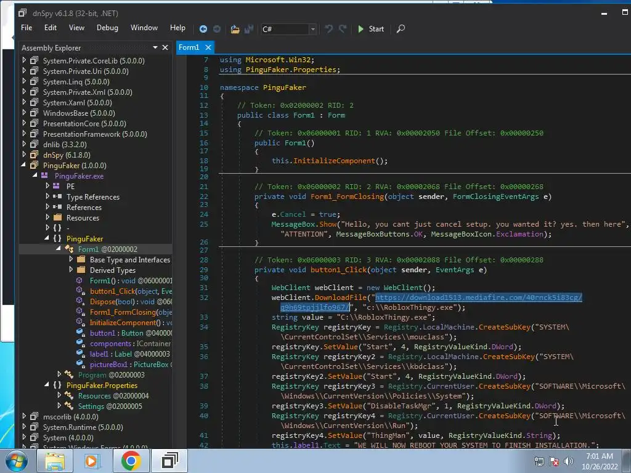Click the navigate forward arrow icon
The image size is (631, 473).
[217, 29]
